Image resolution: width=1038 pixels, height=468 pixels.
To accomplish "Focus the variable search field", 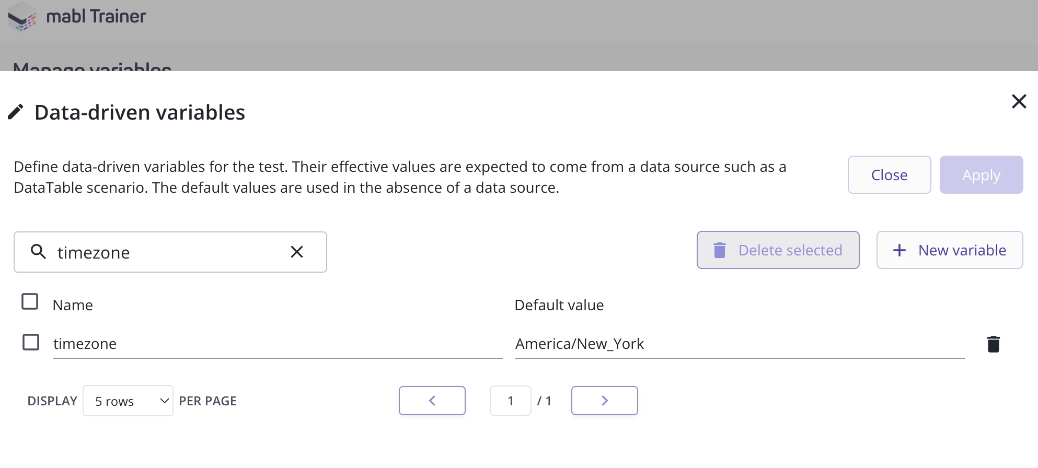I will coord(167,252).
